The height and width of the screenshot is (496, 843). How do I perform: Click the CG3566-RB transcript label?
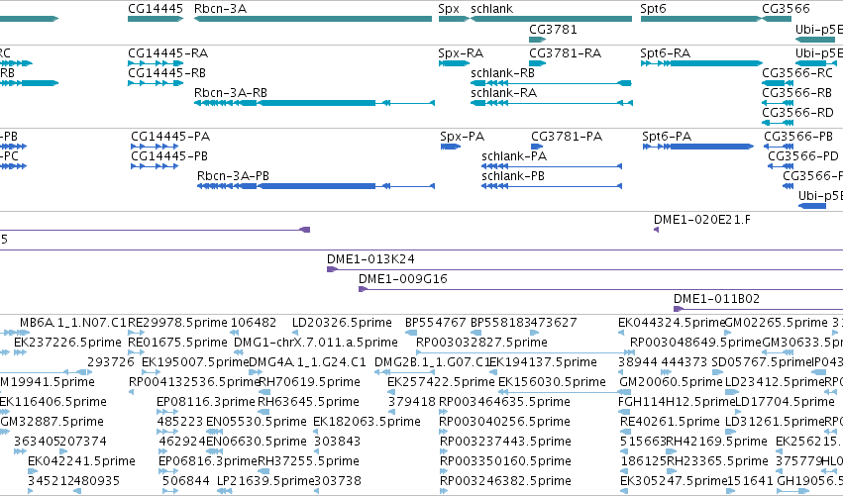796,93
